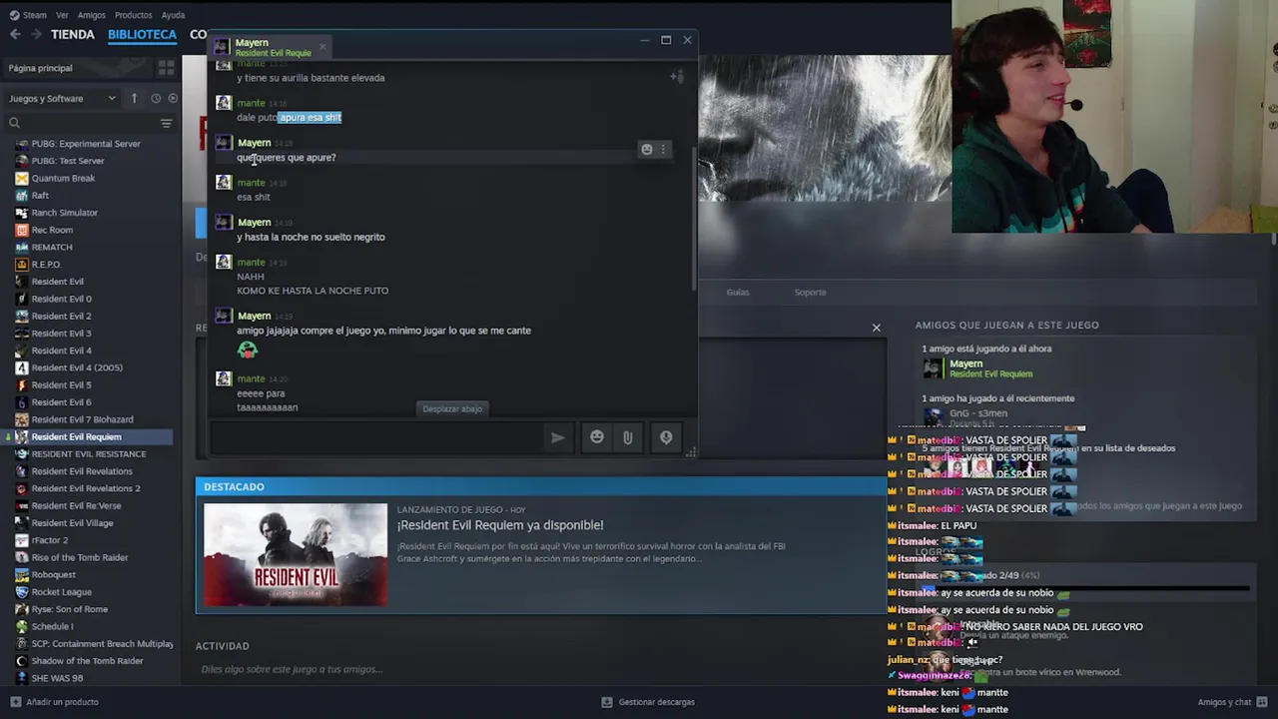Attach a file with the paperclip icon
The height and width of the screenshot is (719, 1278).
(627, 437)
